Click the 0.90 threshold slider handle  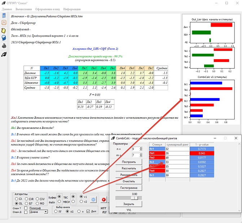pos(135,198)
